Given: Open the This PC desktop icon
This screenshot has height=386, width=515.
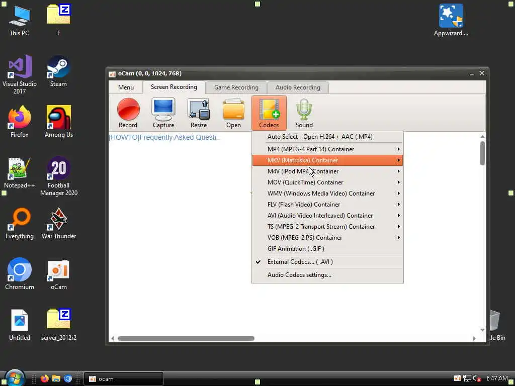Looking at the screenshot, I should 20,20.
